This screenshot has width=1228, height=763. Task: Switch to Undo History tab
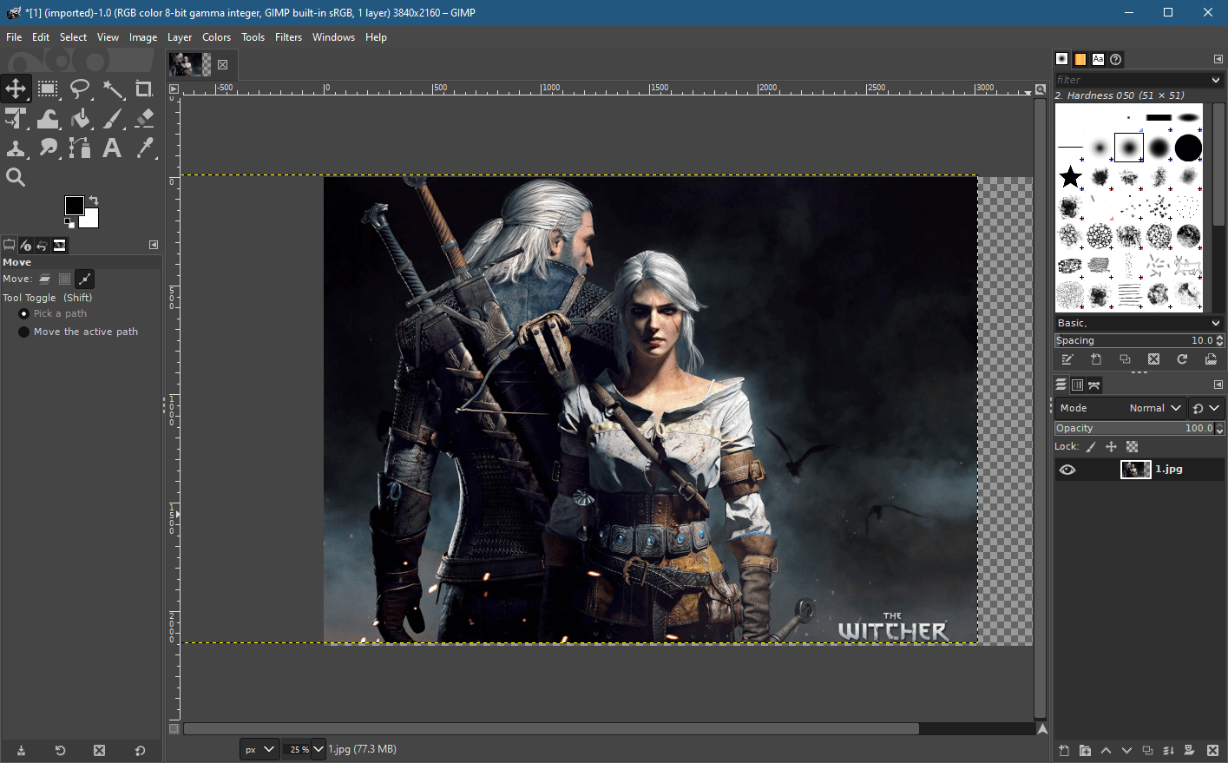pos(42,246)
